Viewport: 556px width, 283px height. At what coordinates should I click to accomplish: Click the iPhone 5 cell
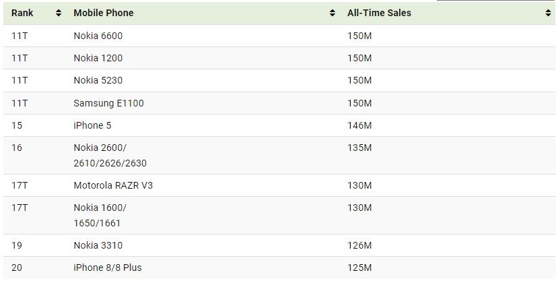[x=92, y=126]
